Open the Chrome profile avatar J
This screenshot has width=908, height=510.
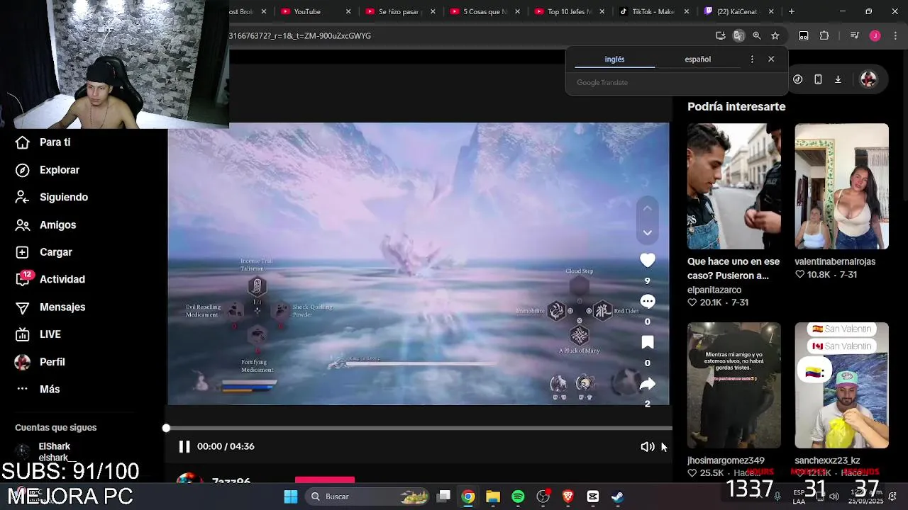coord(875,35)
